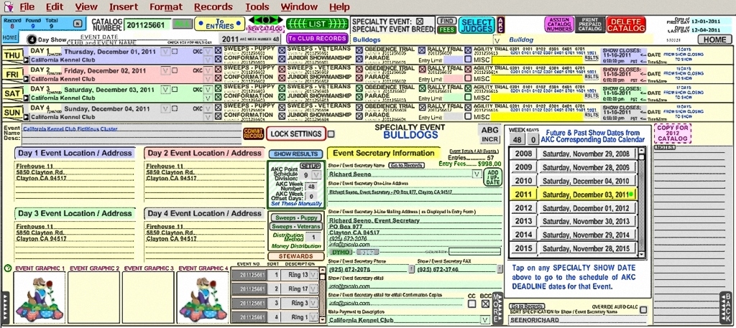The height and width of the screenshot is (328, 736).
Task: Click the SAT day flag icon
Action: point(11,93)
